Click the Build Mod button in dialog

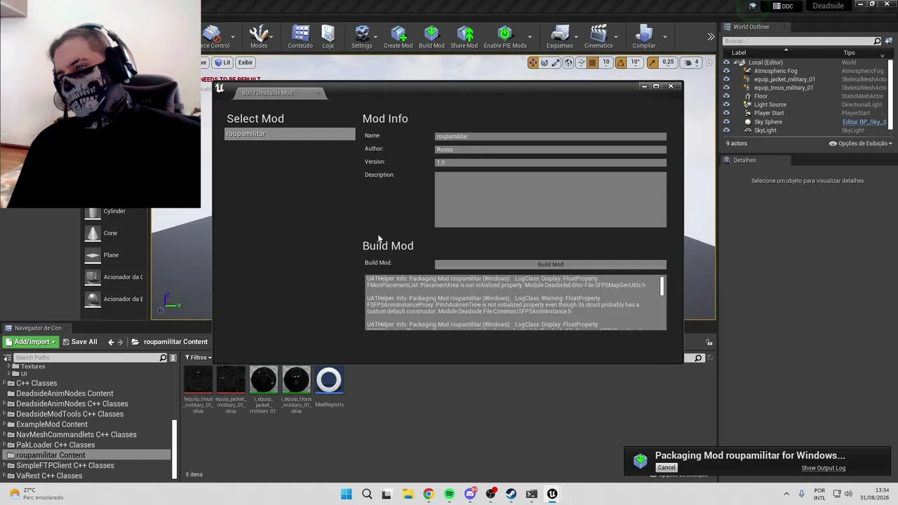[x=550, y=264]
